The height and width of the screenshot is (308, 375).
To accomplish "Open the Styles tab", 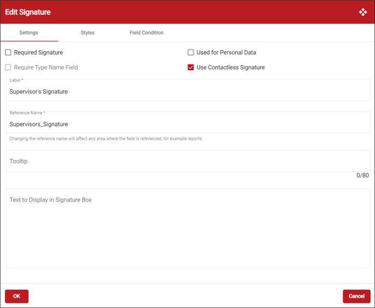I will point(88,33).
